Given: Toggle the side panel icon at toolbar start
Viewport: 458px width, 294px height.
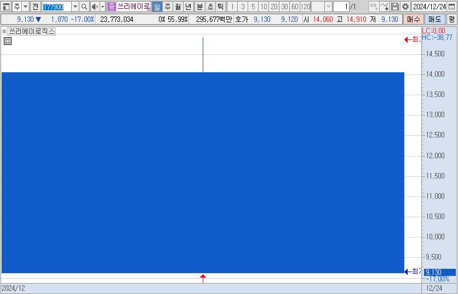Looking at the screenshot, I should 6,7.
